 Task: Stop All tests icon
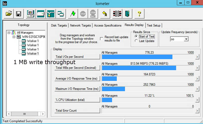(93, 14)
